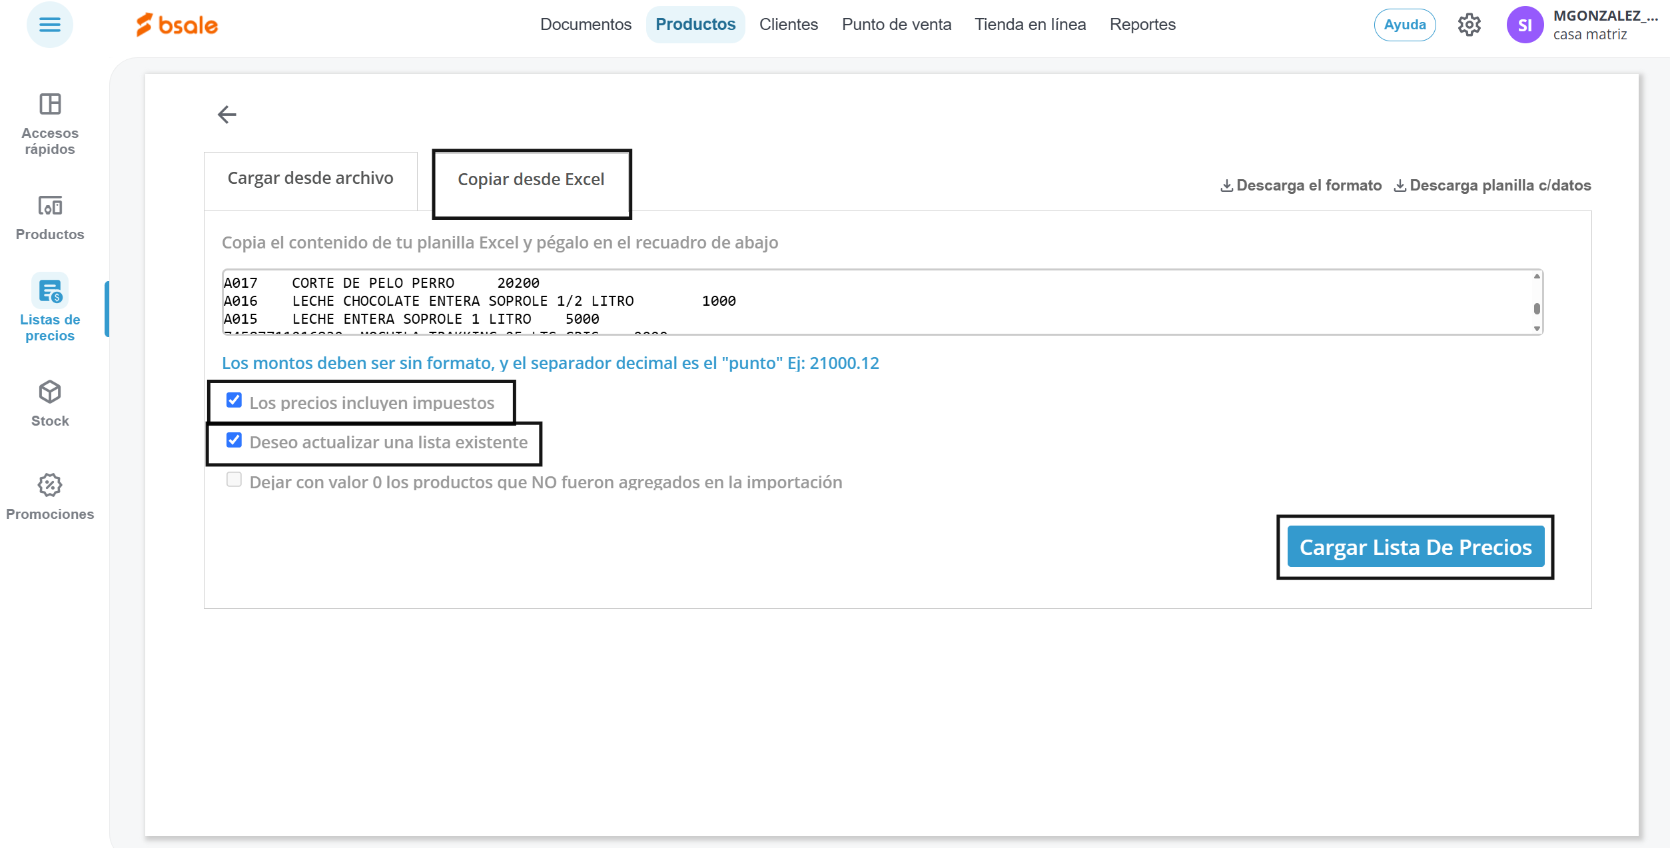
Task: Open the SI user avatar menu
Action: pos(1525,25)
